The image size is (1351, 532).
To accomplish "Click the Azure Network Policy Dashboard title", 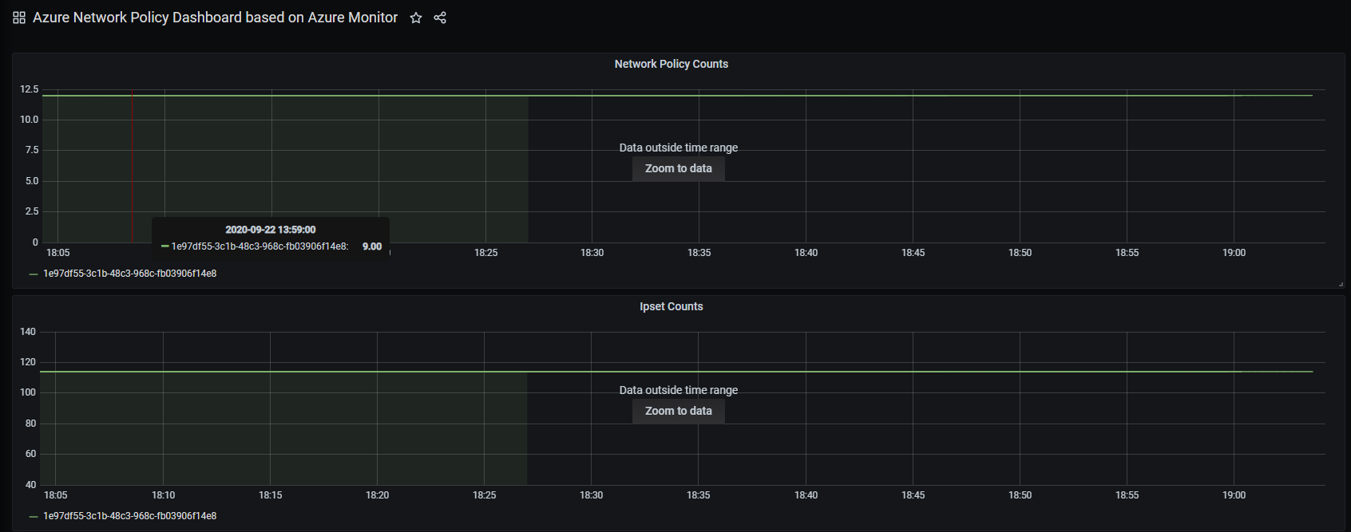I will click(x=215, y=18).
